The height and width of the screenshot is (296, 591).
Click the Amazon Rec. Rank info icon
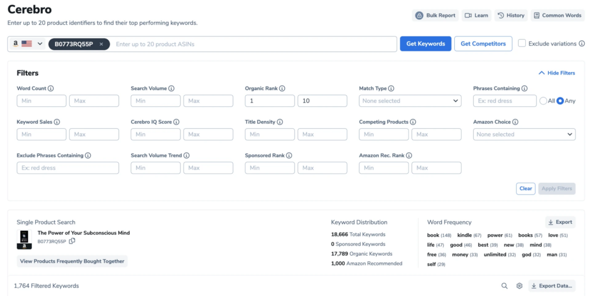click(409, 156)
